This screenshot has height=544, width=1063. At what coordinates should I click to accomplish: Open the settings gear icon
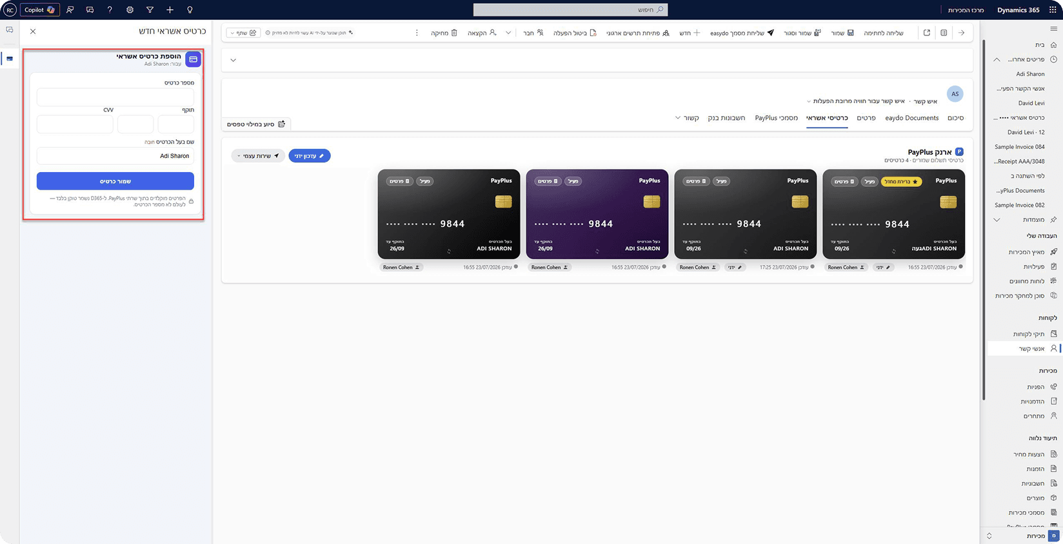pyautogui.click(x=130, y=10)
